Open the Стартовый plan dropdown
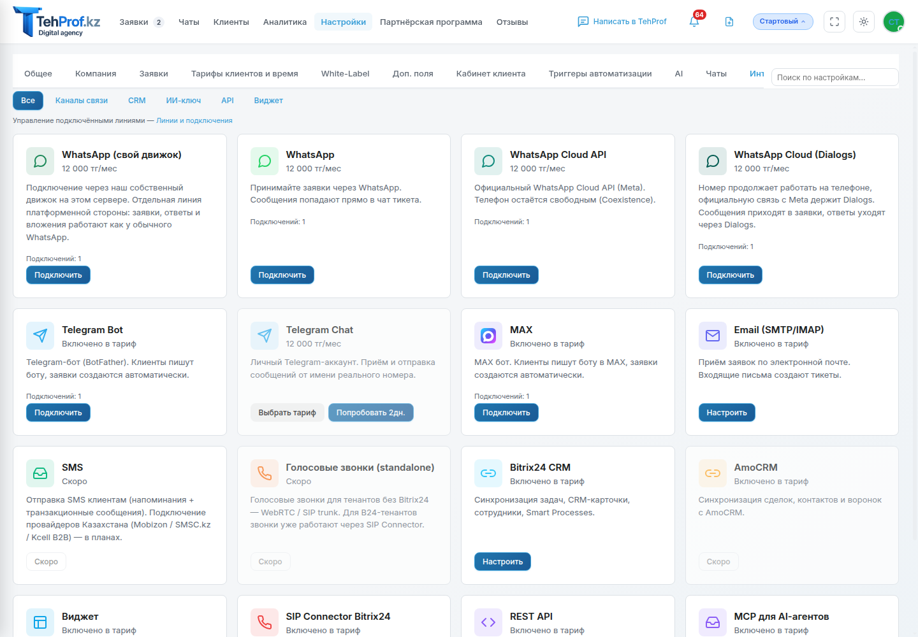The image size is (918, 637). (783, 22)
